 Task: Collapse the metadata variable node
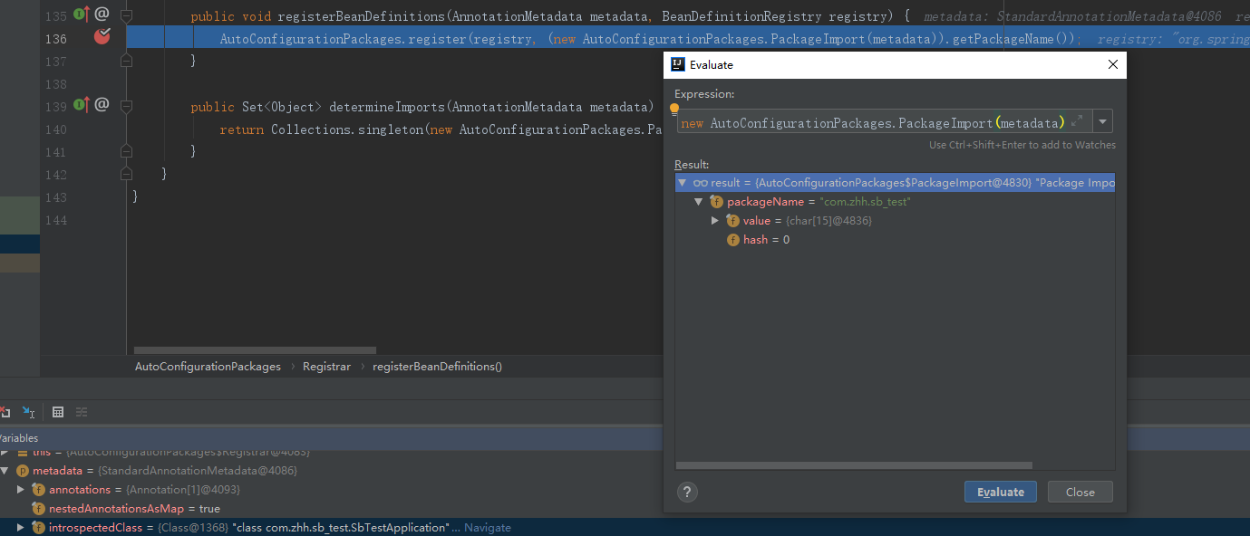pyautogui.click(x=5, y=471)
